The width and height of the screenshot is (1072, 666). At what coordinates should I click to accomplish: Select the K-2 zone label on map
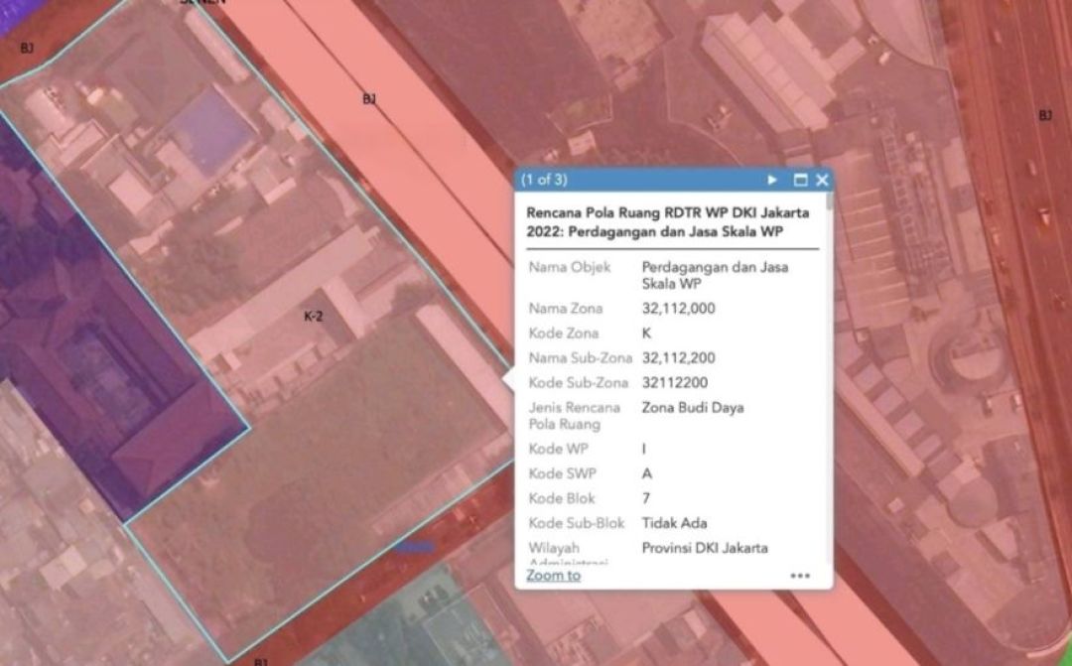(313, 317)
